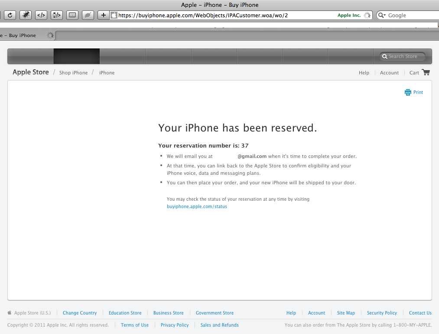This screenshot has height=334, width=439.
Task: Open Education Store footer link
Action: tap(125, 313)
